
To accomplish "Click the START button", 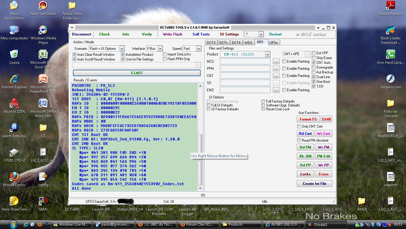I will 137,73.
